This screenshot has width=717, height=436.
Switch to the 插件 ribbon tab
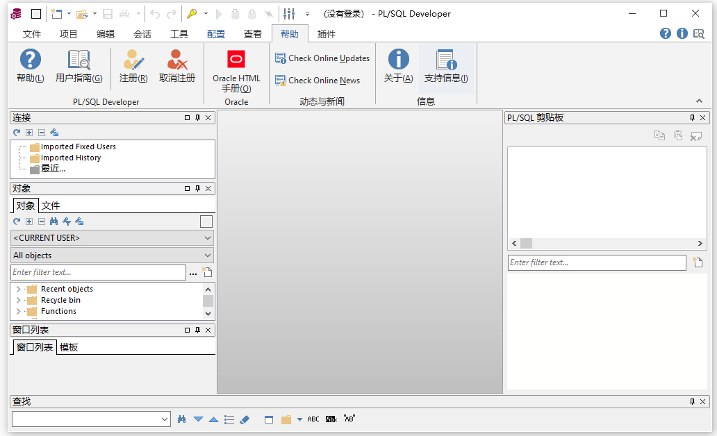326,34
